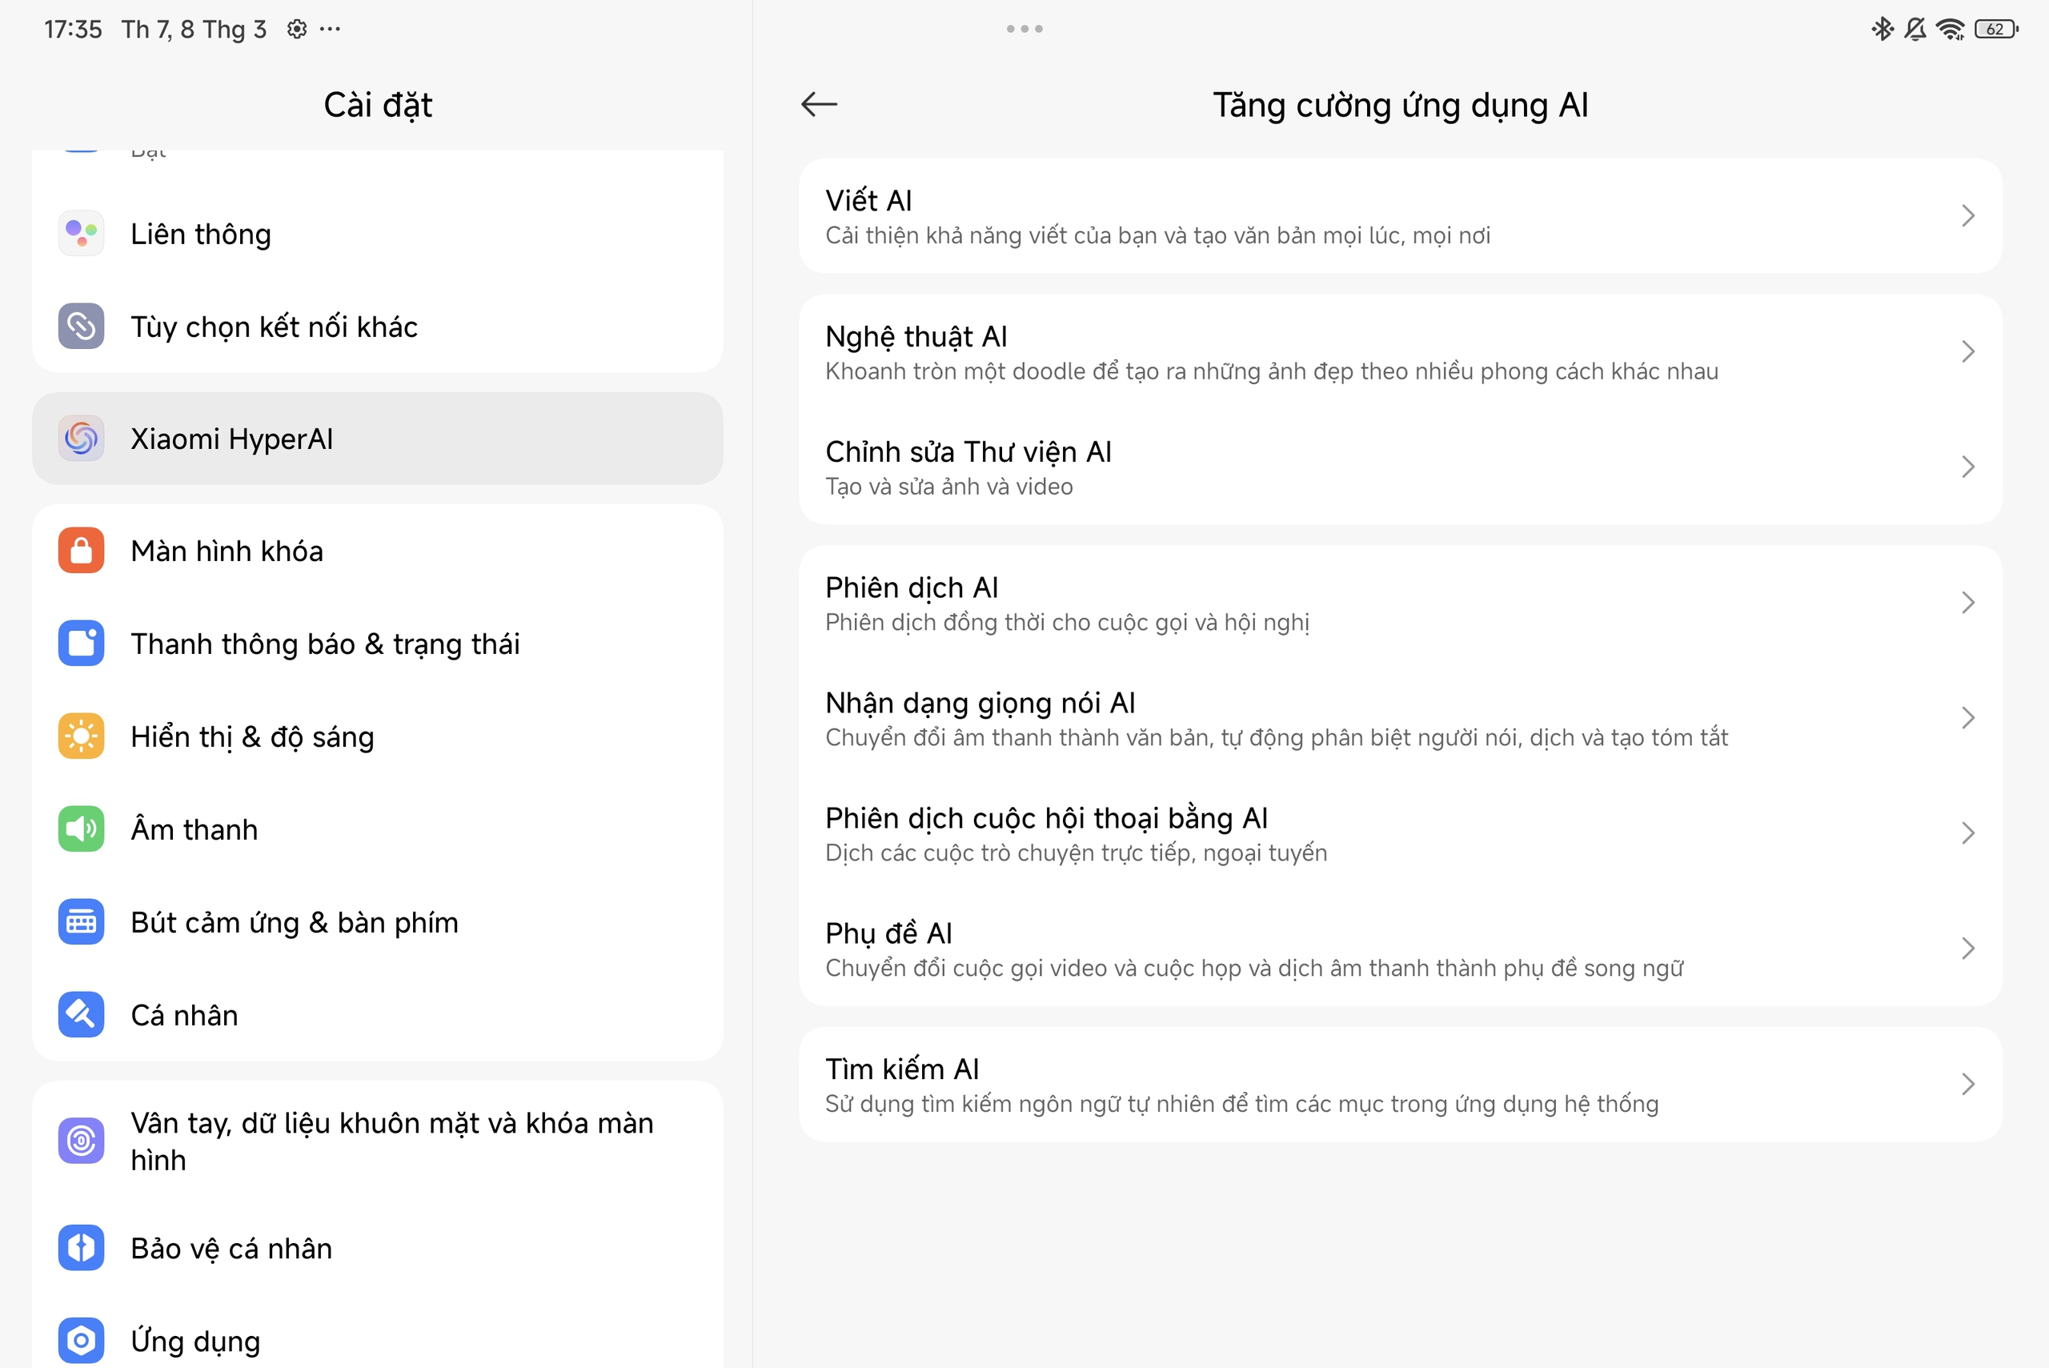Open Màn hình khóa settings

coord(378,551)
